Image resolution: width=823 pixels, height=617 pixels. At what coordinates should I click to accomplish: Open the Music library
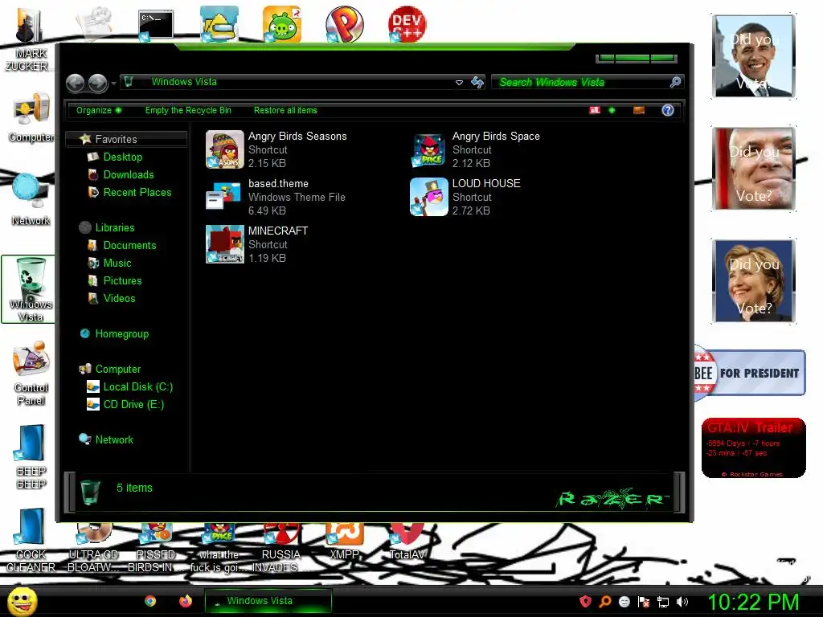109,263
